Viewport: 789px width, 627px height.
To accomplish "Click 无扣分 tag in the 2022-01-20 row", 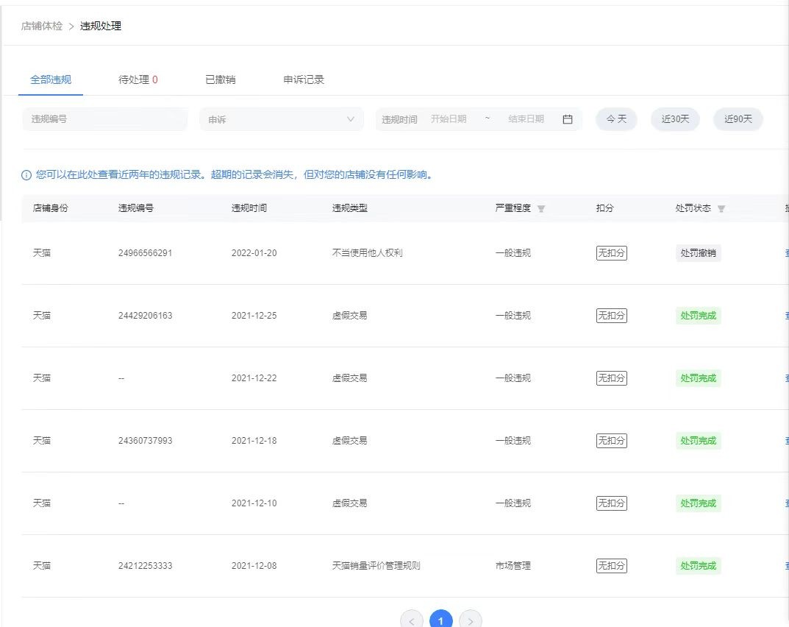I will click(x=611, y=253).
